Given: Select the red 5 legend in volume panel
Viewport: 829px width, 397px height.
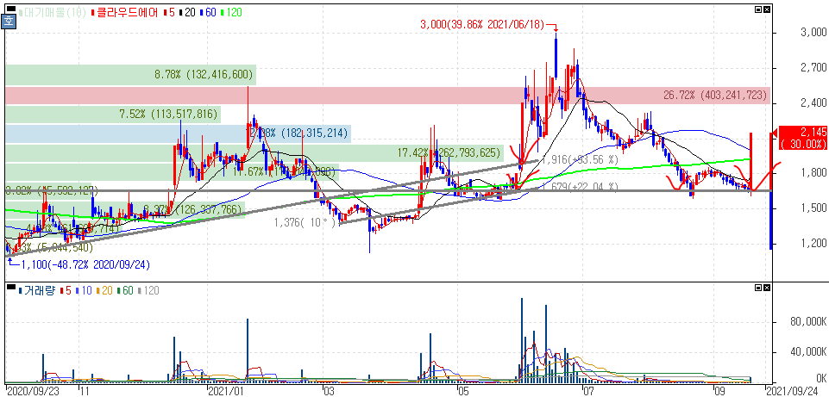Looking at the screenshot, I should pos(64,290).
